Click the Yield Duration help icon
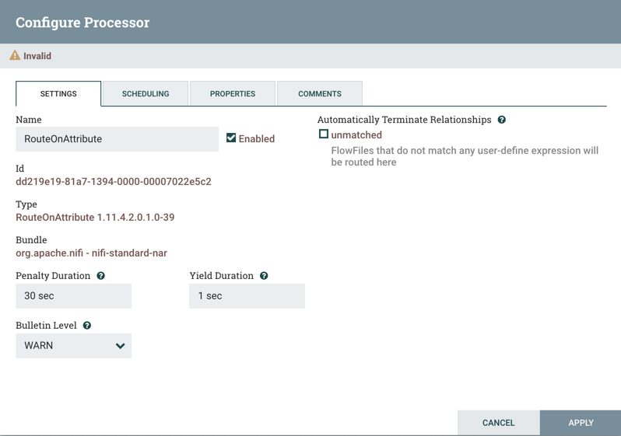The width and height of the screenshot is (621, 436). (x=264, y=276)
